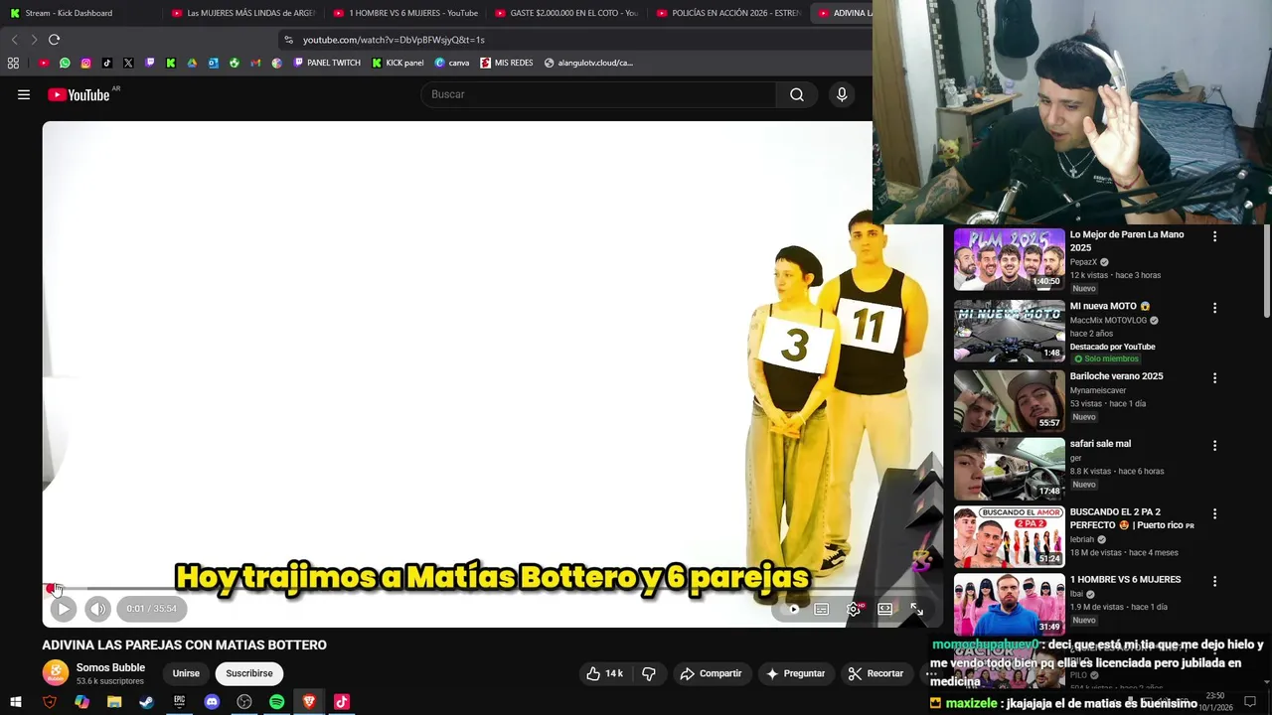The height and width of the screenshot is (715, 1272).
Task: Click the Compartir share button
Action: [x=711, y=673]
